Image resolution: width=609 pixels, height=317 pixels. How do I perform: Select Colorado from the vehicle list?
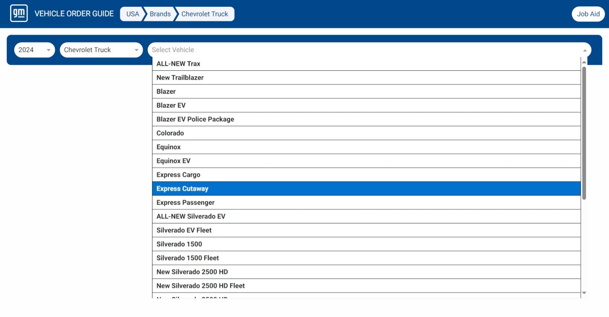click(x=366, y=133)
